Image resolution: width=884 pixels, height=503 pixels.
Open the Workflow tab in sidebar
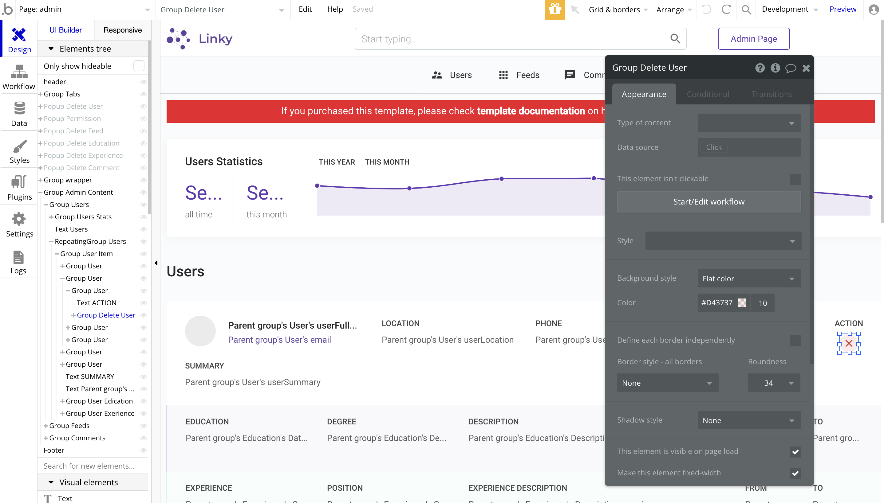point(19,77)
